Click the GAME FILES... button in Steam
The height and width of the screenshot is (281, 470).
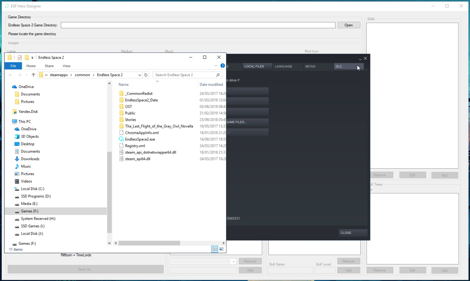pyautogui.click(x=247, y=122)
